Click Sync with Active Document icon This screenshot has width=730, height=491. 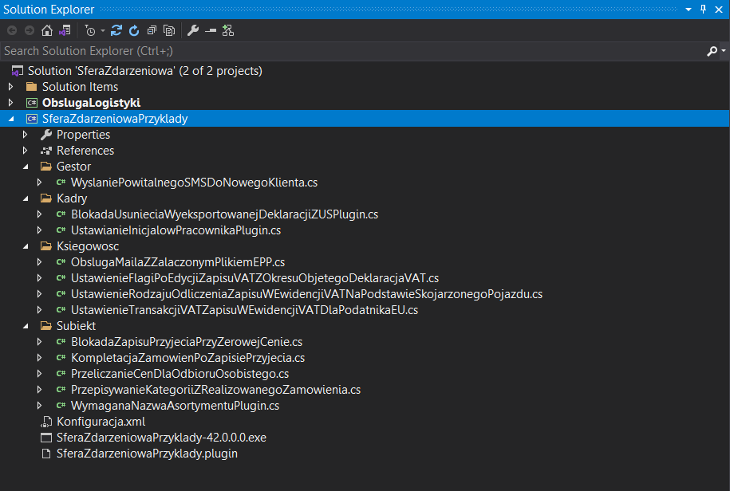click(116, 30)
